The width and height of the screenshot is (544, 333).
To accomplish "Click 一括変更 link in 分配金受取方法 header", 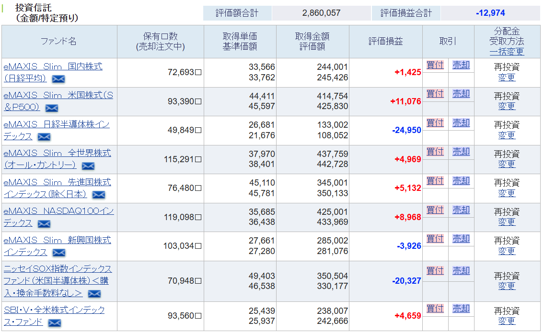I will click(507, 52).
